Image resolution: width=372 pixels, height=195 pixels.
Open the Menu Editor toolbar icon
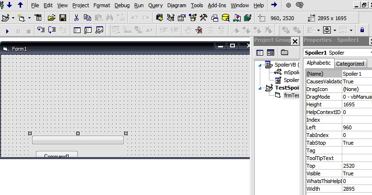click(x=38, y=18)
